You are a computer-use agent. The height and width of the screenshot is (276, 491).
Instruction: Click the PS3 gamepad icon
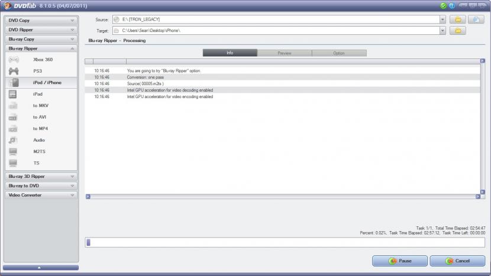[x=14, y=71]
